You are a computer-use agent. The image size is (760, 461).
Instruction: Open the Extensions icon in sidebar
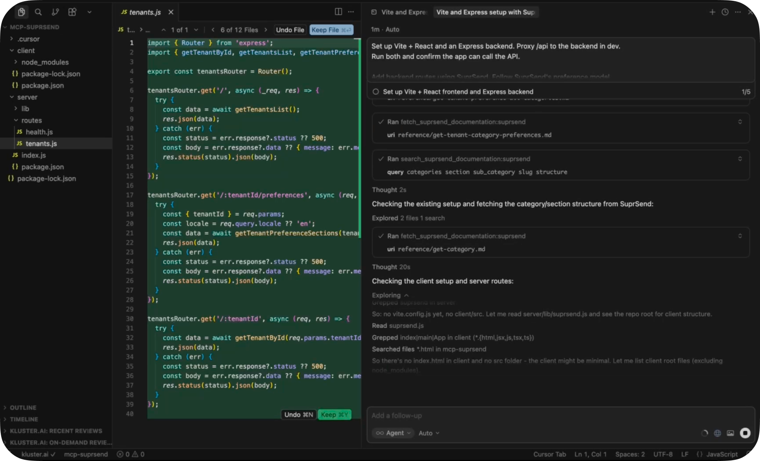(x=72, y=12)
